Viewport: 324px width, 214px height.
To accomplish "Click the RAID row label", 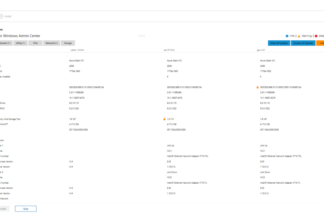I will 2,108.
